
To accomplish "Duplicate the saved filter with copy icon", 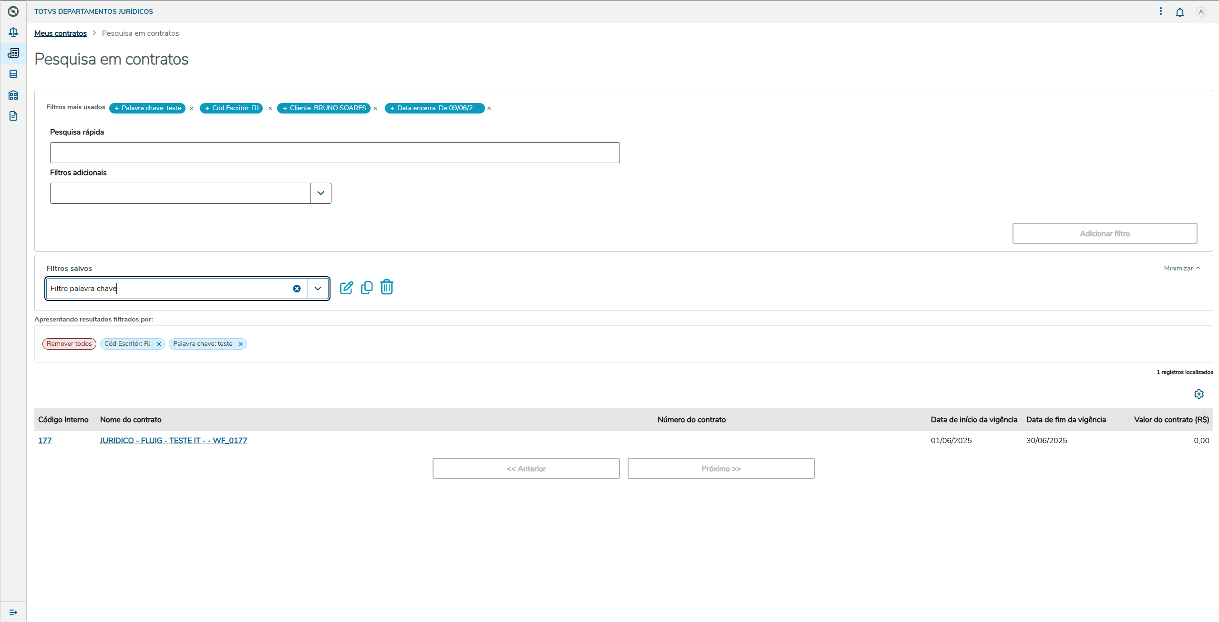I will [367, 288].
